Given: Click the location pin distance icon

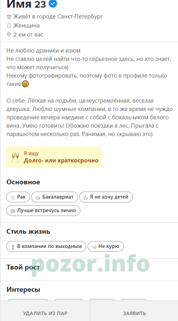Looking at the screenshot, I should click(9, 34).
